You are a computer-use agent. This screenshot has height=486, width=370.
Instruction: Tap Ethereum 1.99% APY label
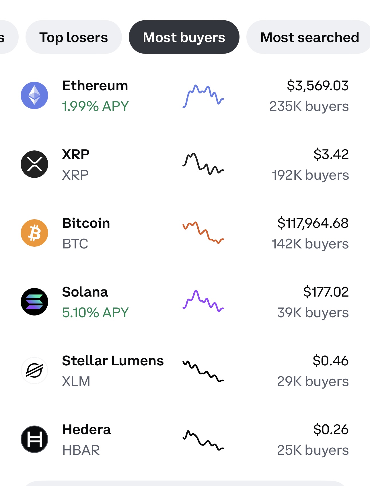point(95,106)
